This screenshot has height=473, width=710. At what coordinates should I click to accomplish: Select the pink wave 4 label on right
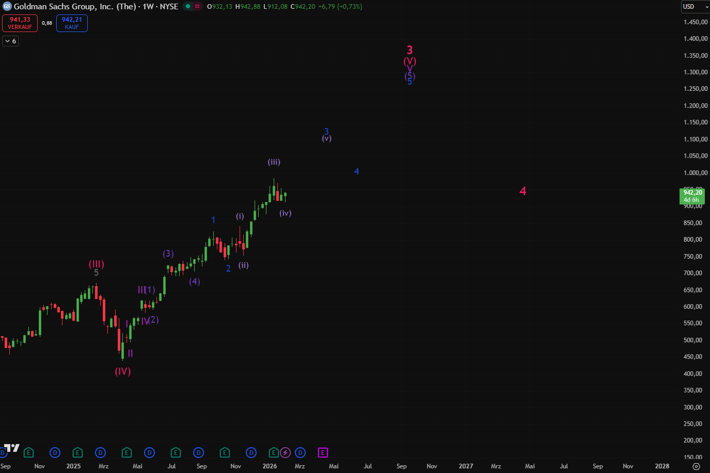523,191
